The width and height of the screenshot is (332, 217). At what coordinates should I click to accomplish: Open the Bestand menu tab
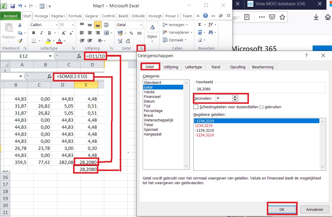tap(11, 16)
